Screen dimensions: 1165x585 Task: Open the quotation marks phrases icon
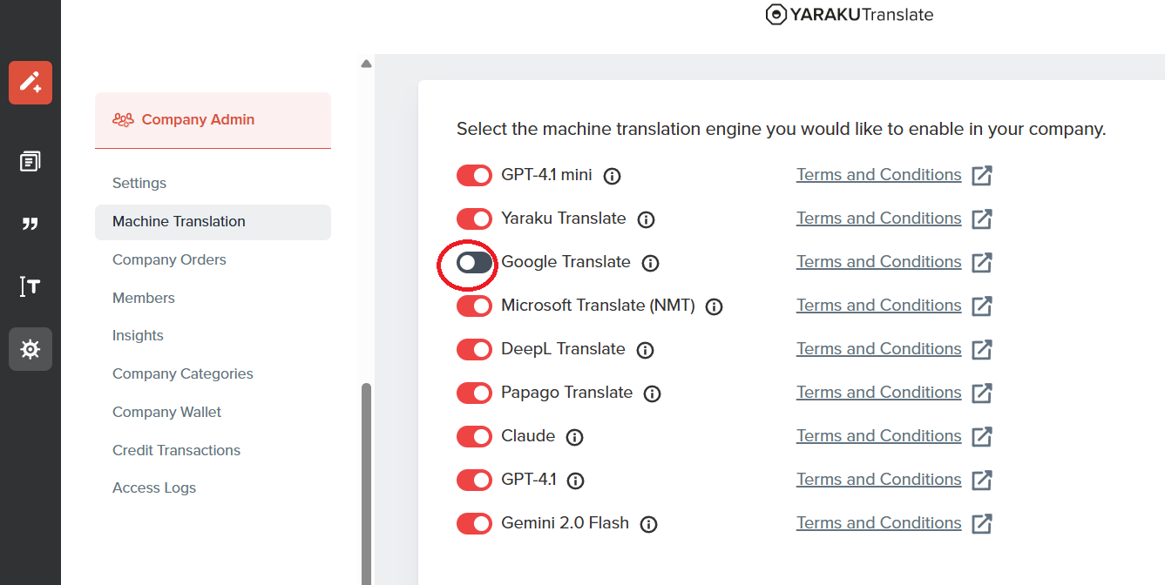pos(30,225)
